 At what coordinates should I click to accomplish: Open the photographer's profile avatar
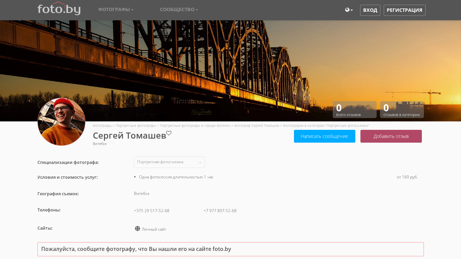pos(61,122)
